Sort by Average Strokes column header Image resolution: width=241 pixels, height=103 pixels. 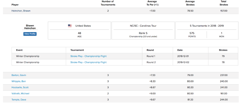(190, 3)
